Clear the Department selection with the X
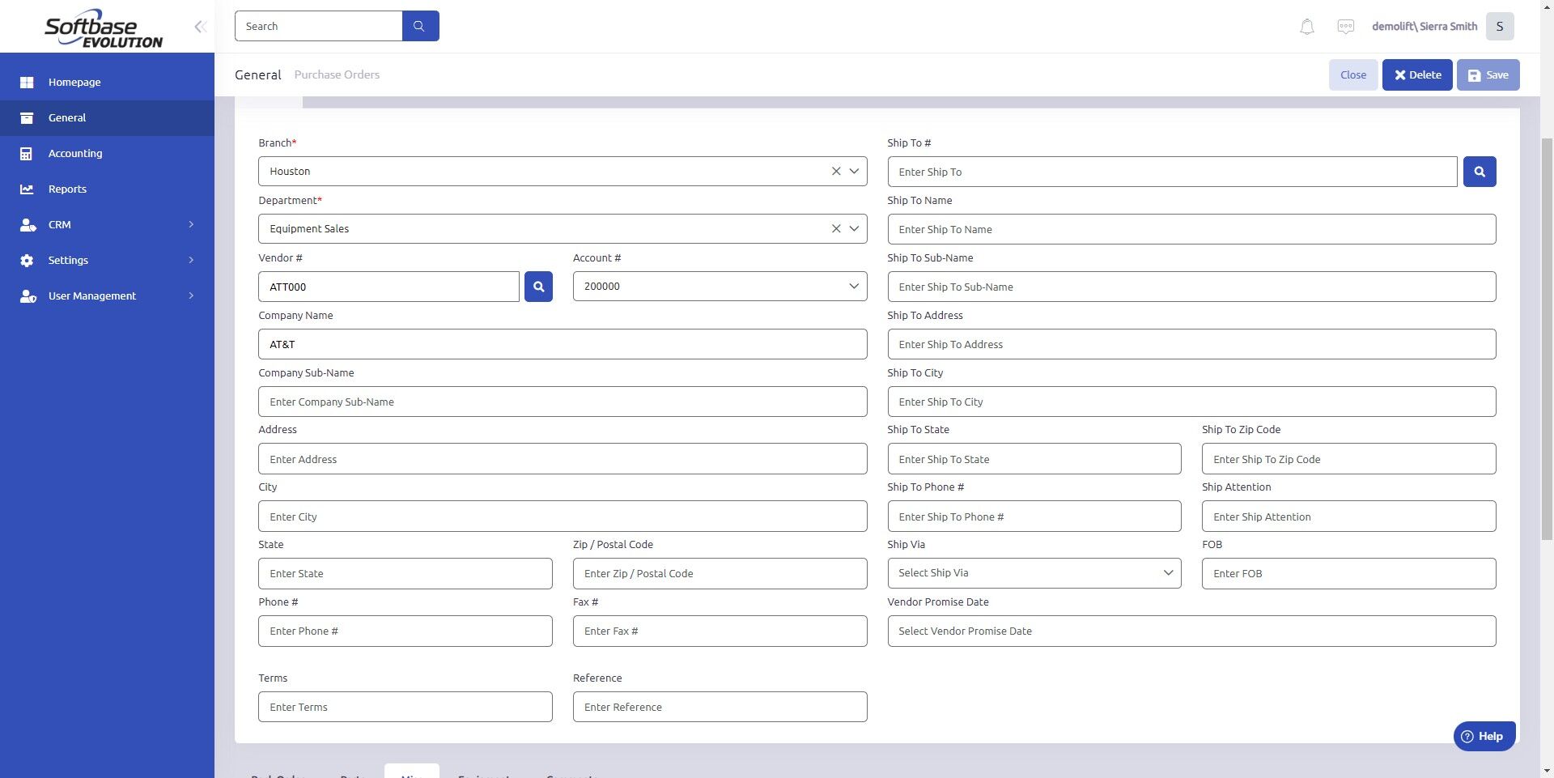 click(836, 228)
